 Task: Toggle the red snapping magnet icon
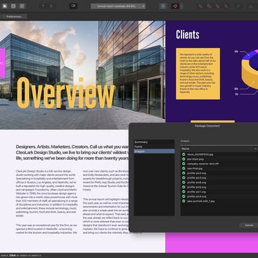coord(175,6)
